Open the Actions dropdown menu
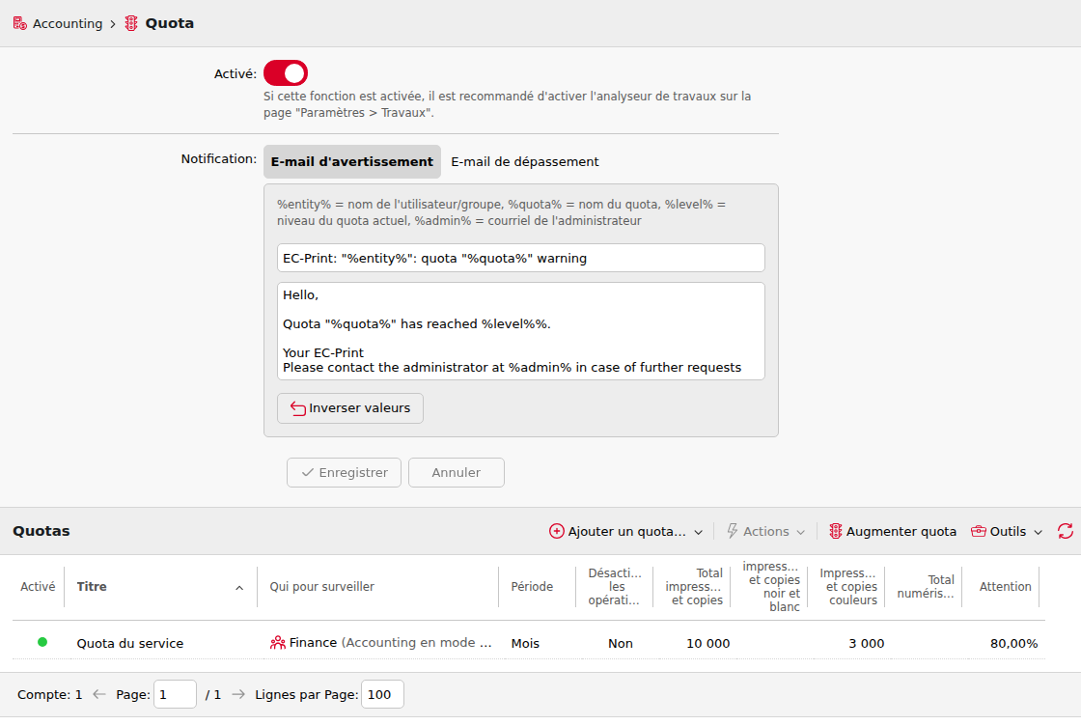This screenshot has width=1081, height=725. (766, 531)
